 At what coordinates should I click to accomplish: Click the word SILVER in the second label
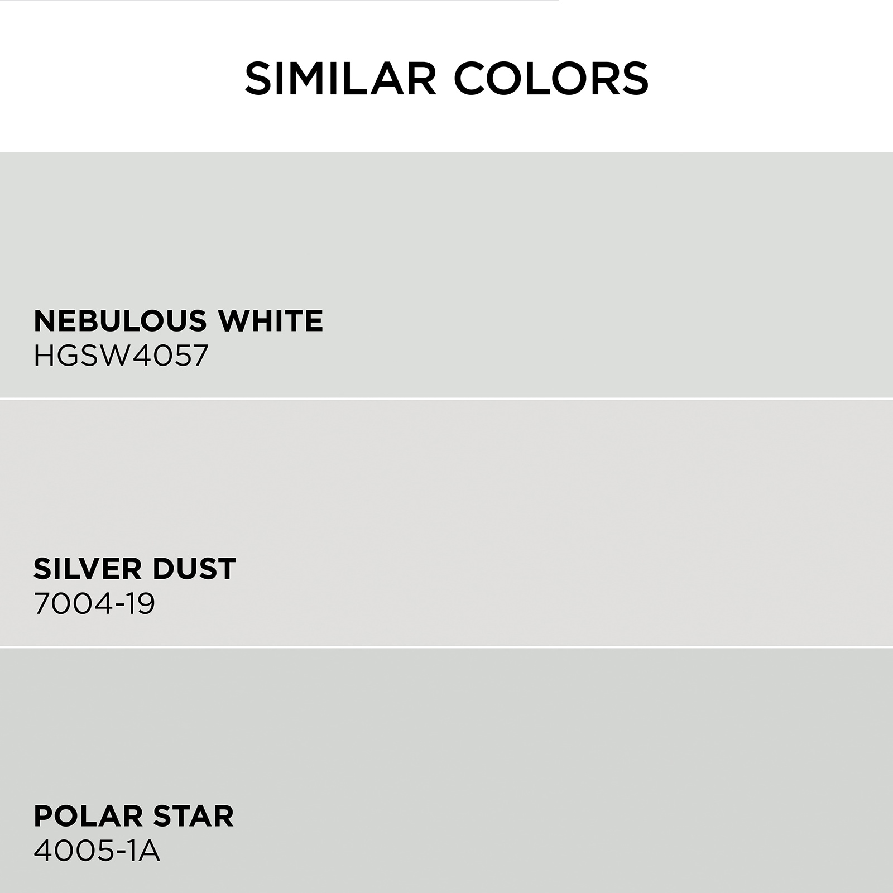click(x=80, y=569)
